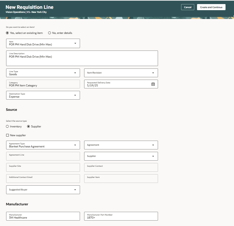Viewport: 234px width, 226px height.
Task: Cancel the new requisition line
Action: coord(188,7)
